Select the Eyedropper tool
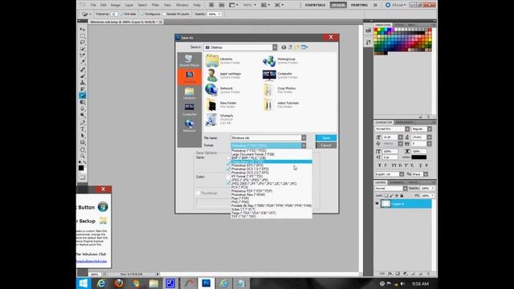This screenshot has width=514, height=289. [x=82, y=63]
